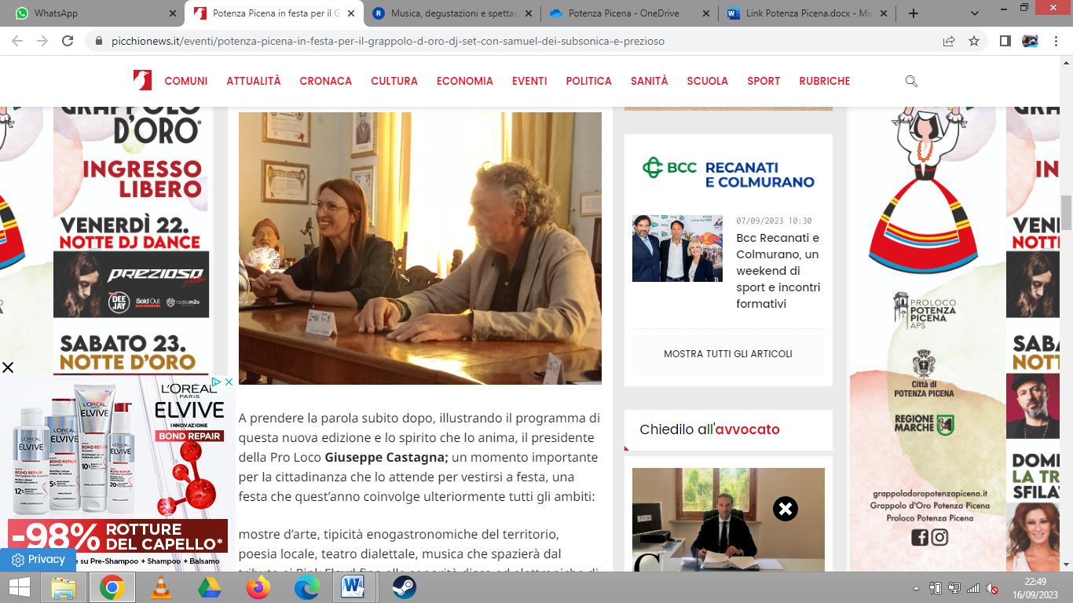Select EVENTI in the navbar
Screen dimensions: 1073x603
pos(529,81)
